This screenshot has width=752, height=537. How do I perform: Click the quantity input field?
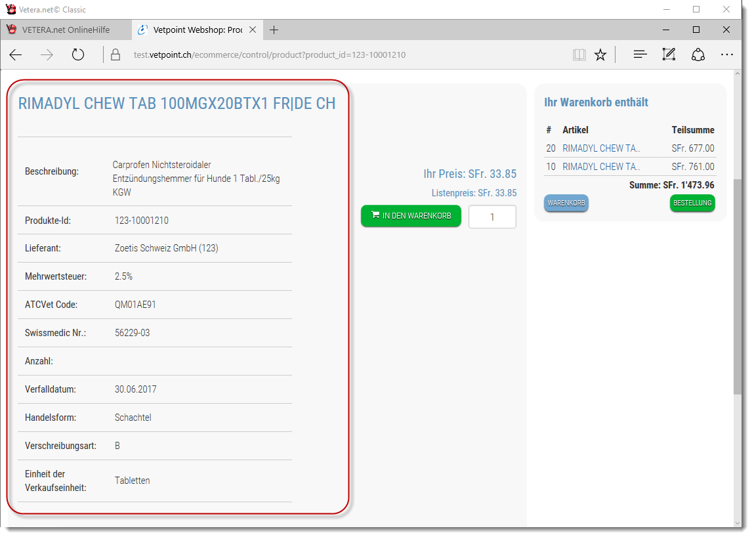[492, 217]
